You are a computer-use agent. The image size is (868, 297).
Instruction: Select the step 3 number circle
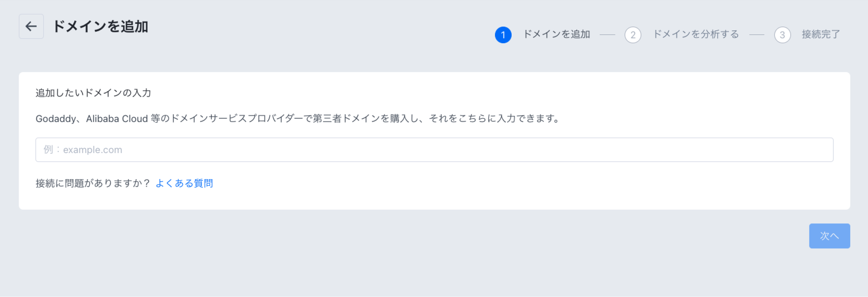point(782,35)
